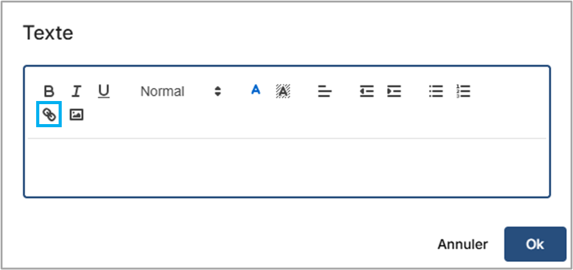The width and height of the screenshot is (573, 270).
Task: Click the Texte dialog title
Action: (48, 33)
